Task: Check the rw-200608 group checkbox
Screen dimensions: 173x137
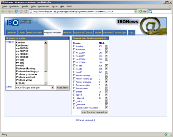Action: (74, 62)
